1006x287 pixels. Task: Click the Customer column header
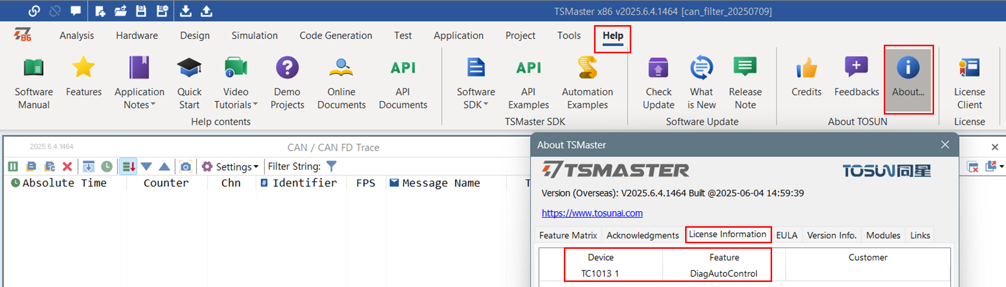[x=868, y=257]
